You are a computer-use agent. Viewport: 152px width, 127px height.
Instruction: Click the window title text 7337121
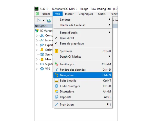pyautogui.click(x=45, y=9)
